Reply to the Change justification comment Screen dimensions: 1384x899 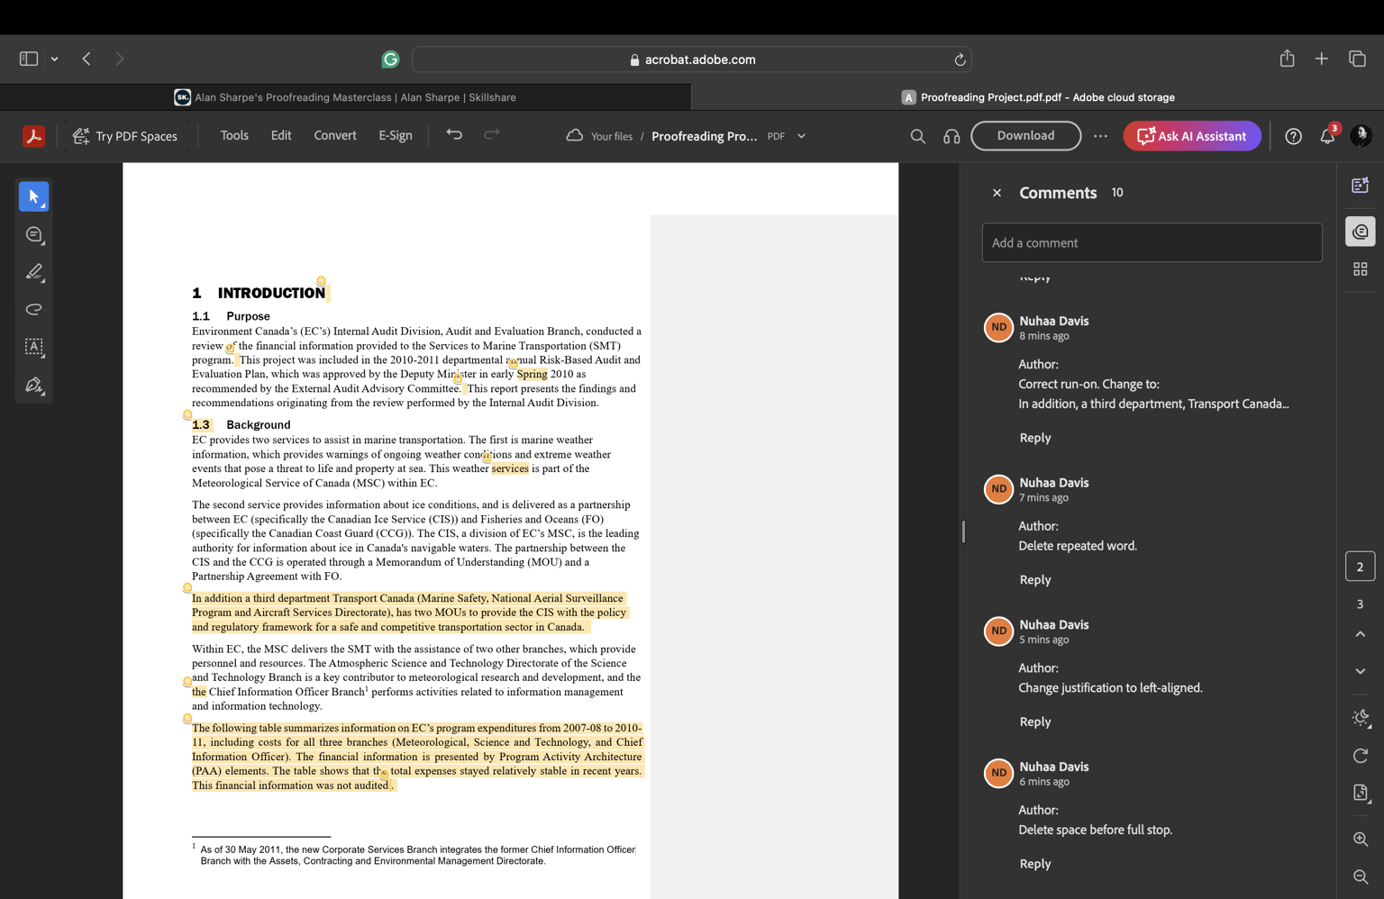tap(1035, 722)
